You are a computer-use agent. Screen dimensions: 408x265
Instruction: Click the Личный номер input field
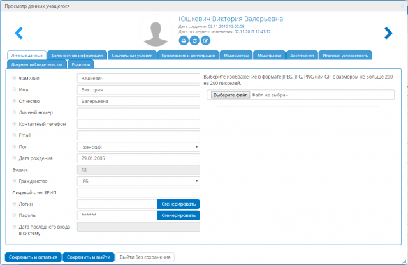point(138,112)
